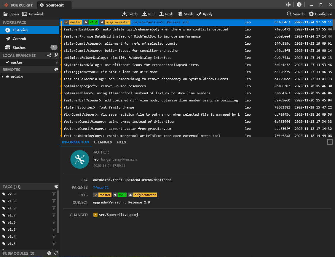This screenshot has height=257, width=335.
Task: Select commit "use DataGrid instead of RichTextBox"
Action: (x=196, y=36)
